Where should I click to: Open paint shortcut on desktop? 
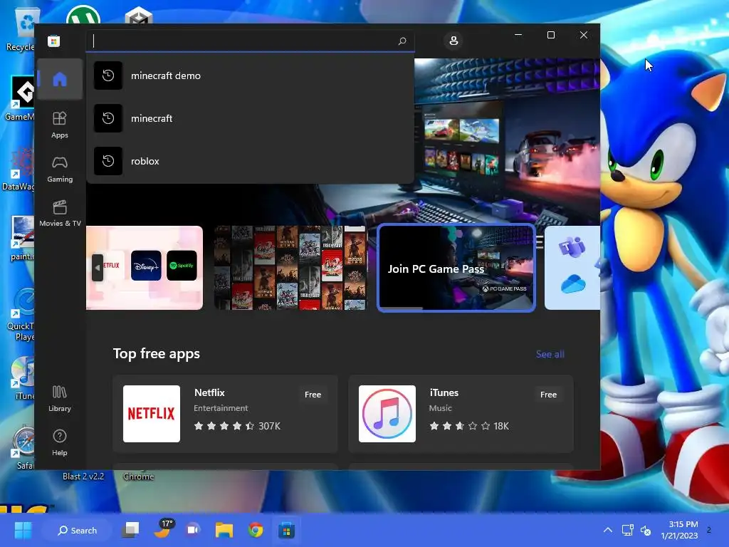[21, 238]
